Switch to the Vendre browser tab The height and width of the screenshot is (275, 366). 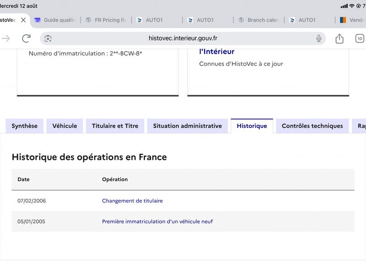(352, 20)
